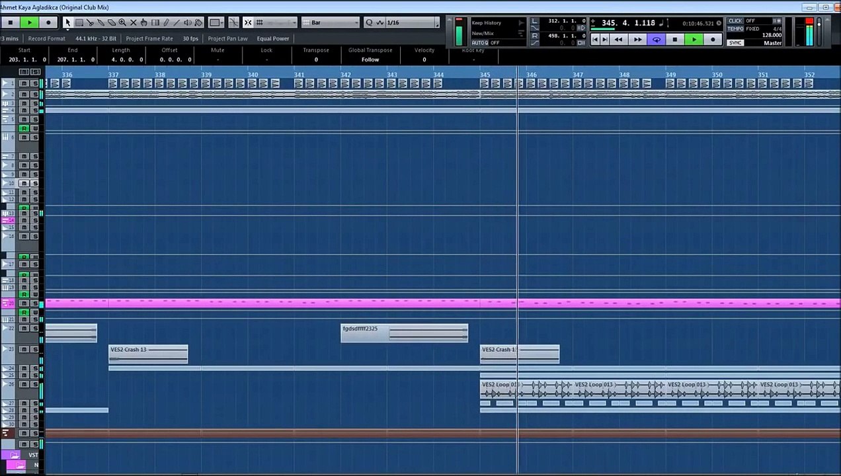
Task: Toggle the TEMPO track button
Action: pos(735,28)
